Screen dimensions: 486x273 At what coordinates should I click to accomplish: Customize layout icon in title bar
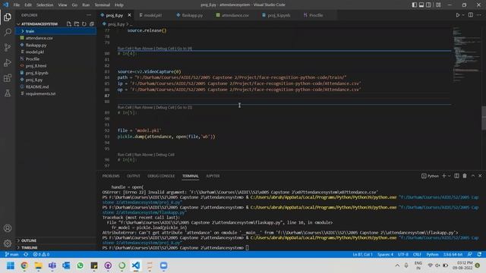[438, 5]
